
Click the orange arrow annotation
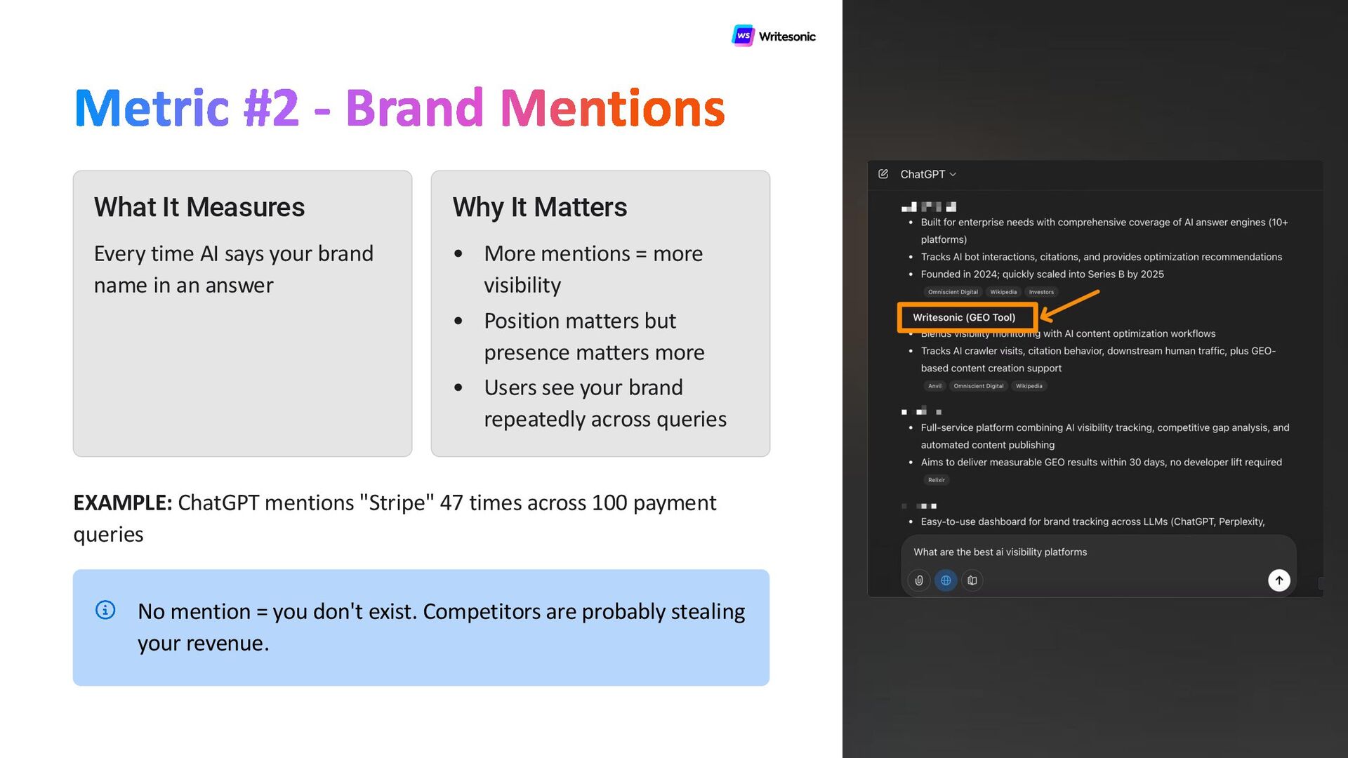(x=1070, y=305)
